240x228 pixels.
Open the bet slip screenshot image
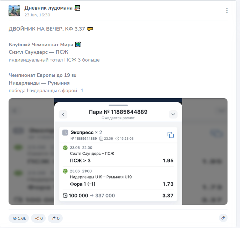click(x=118, y=152)
